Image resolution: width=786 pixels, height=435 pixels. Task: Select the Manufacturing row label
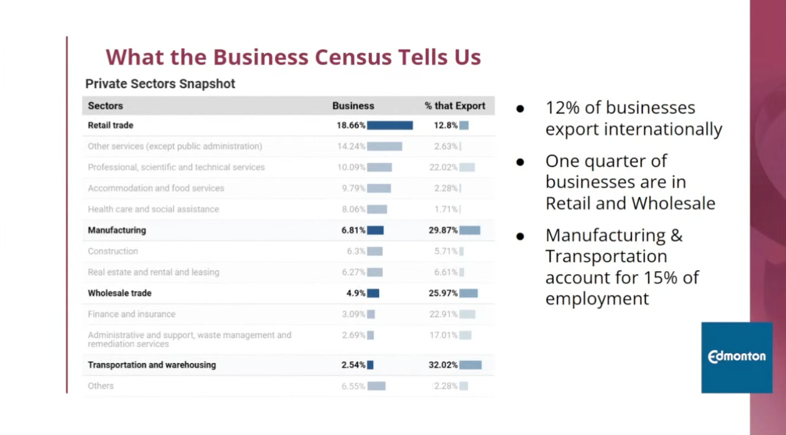(x=117, y=230)
